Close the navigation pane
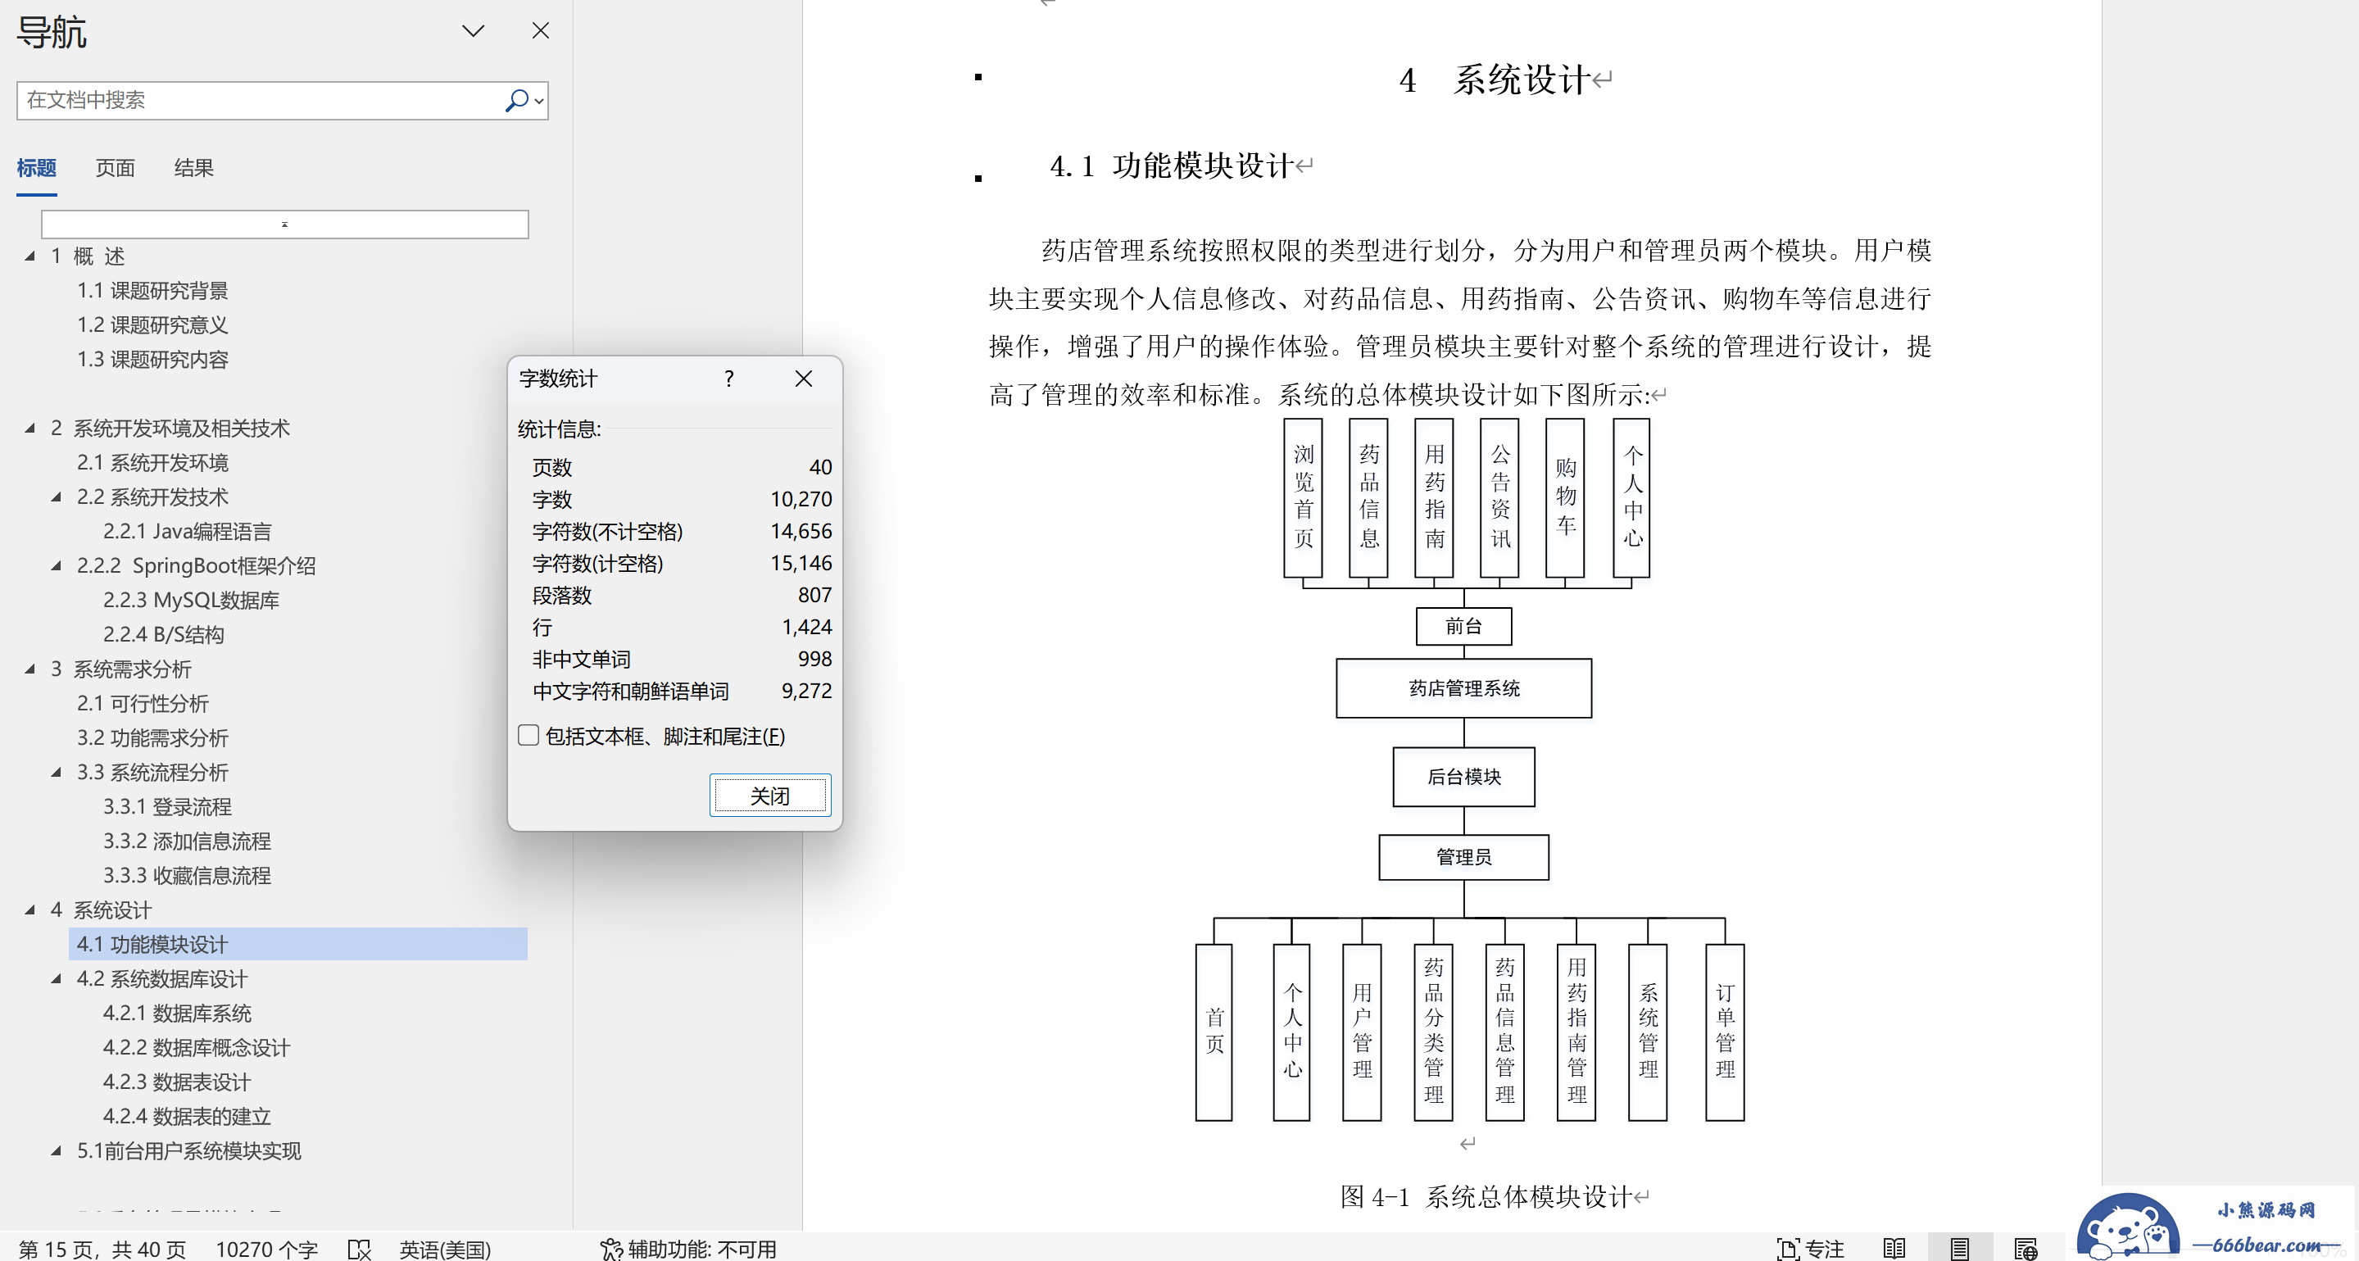The width and height of the screenshot is (2359, 1261). (x=540, y=31)
